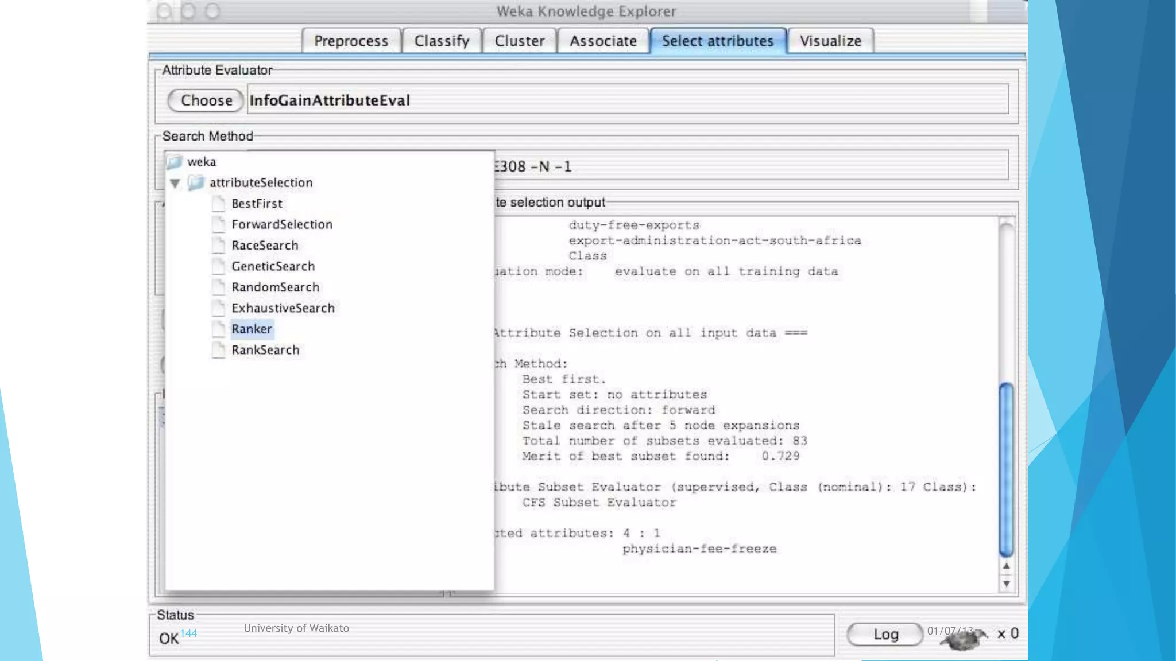Click the weka root folder icon
1176x661 pixels.
pyautogui.click(x=175, y=162)
